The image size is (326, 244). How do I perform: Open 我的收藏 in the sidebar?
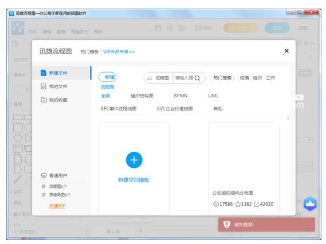(58, 100)
